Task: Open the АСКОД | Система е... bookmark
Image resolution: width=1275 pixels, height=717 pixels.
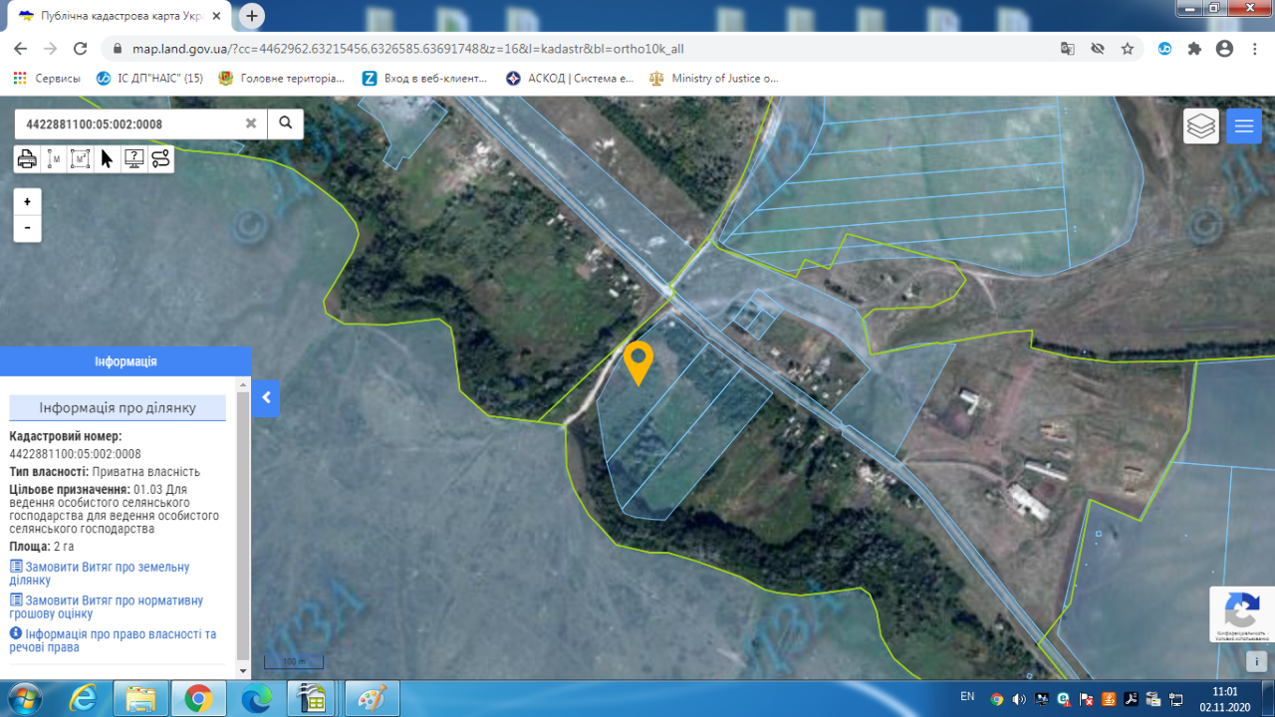Action: (570, 78)
